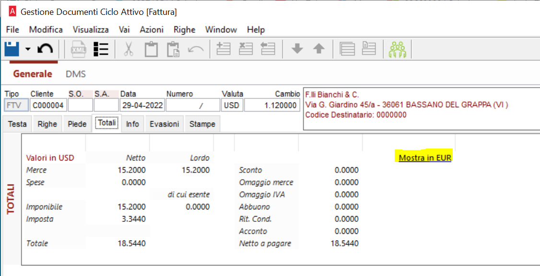Switch to the DMS section tab
Viewport: 540px width, 276px height.
click(76, 74)
